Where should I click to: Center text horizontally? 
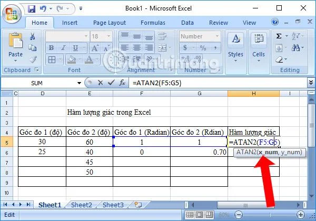(137, 48)
